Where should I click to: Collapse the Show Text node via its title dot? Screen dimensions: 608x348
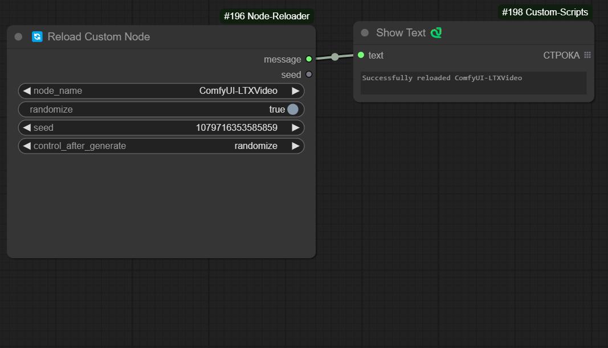tap(364, 33)
